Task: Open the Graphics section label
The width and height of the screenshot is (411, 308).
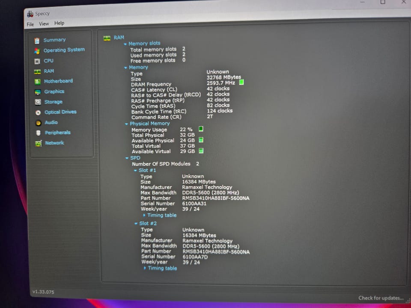Action: coord(54,92)
